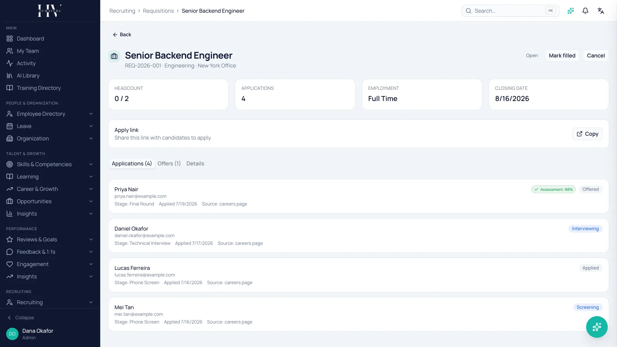The height and width of the screenshot is (347, 617).
Task: Click the Interviewing status badge
Action: tap(585, 229)
